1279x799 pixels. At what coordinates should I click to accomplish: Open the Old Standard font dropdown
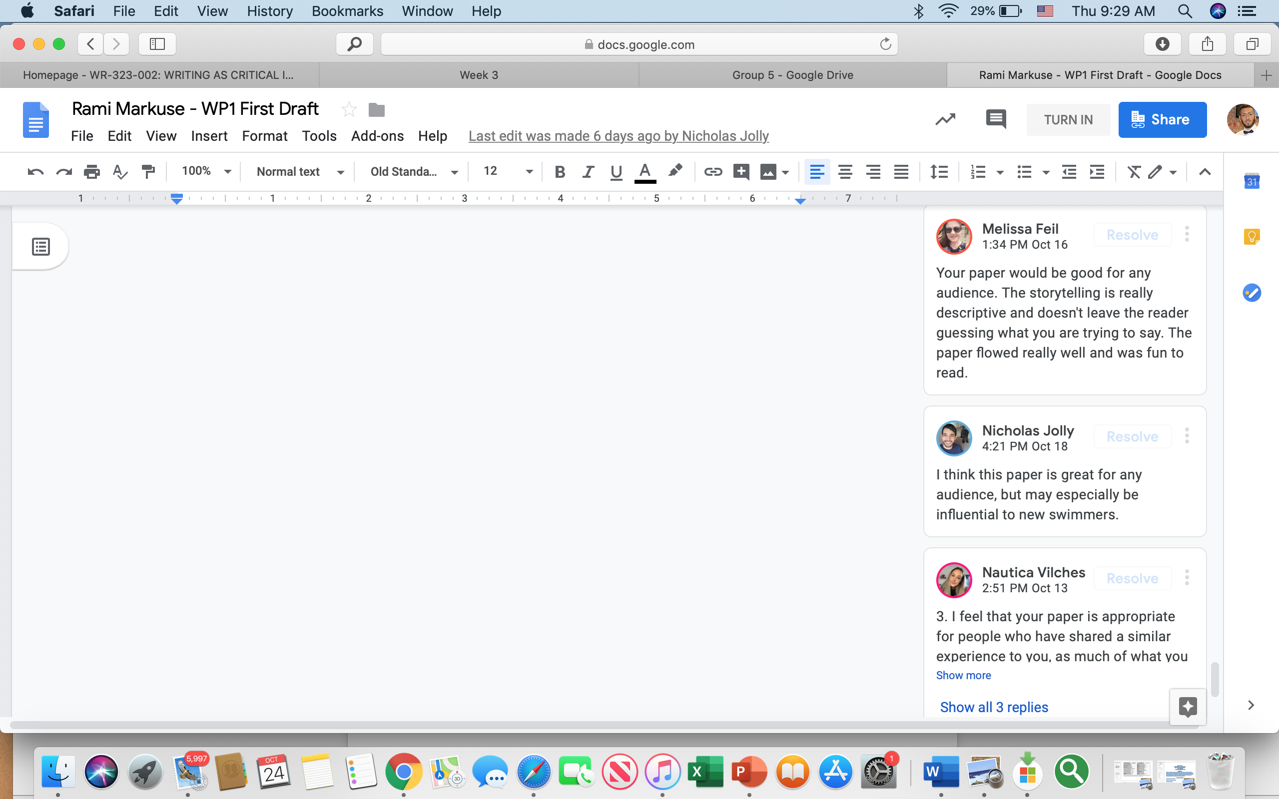[x=414, y=172]
